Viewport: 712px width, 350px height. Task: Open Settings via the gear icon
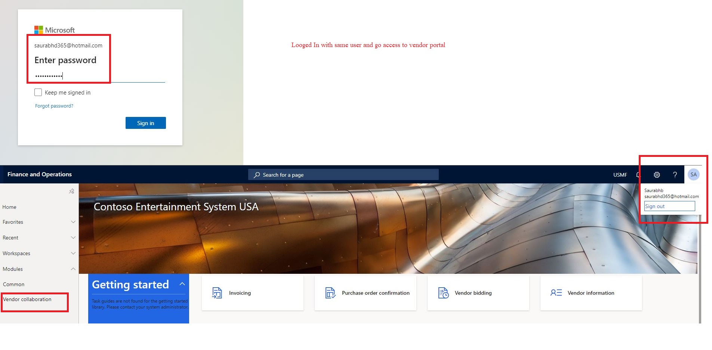pyautogui.click(x=657, y=174)
